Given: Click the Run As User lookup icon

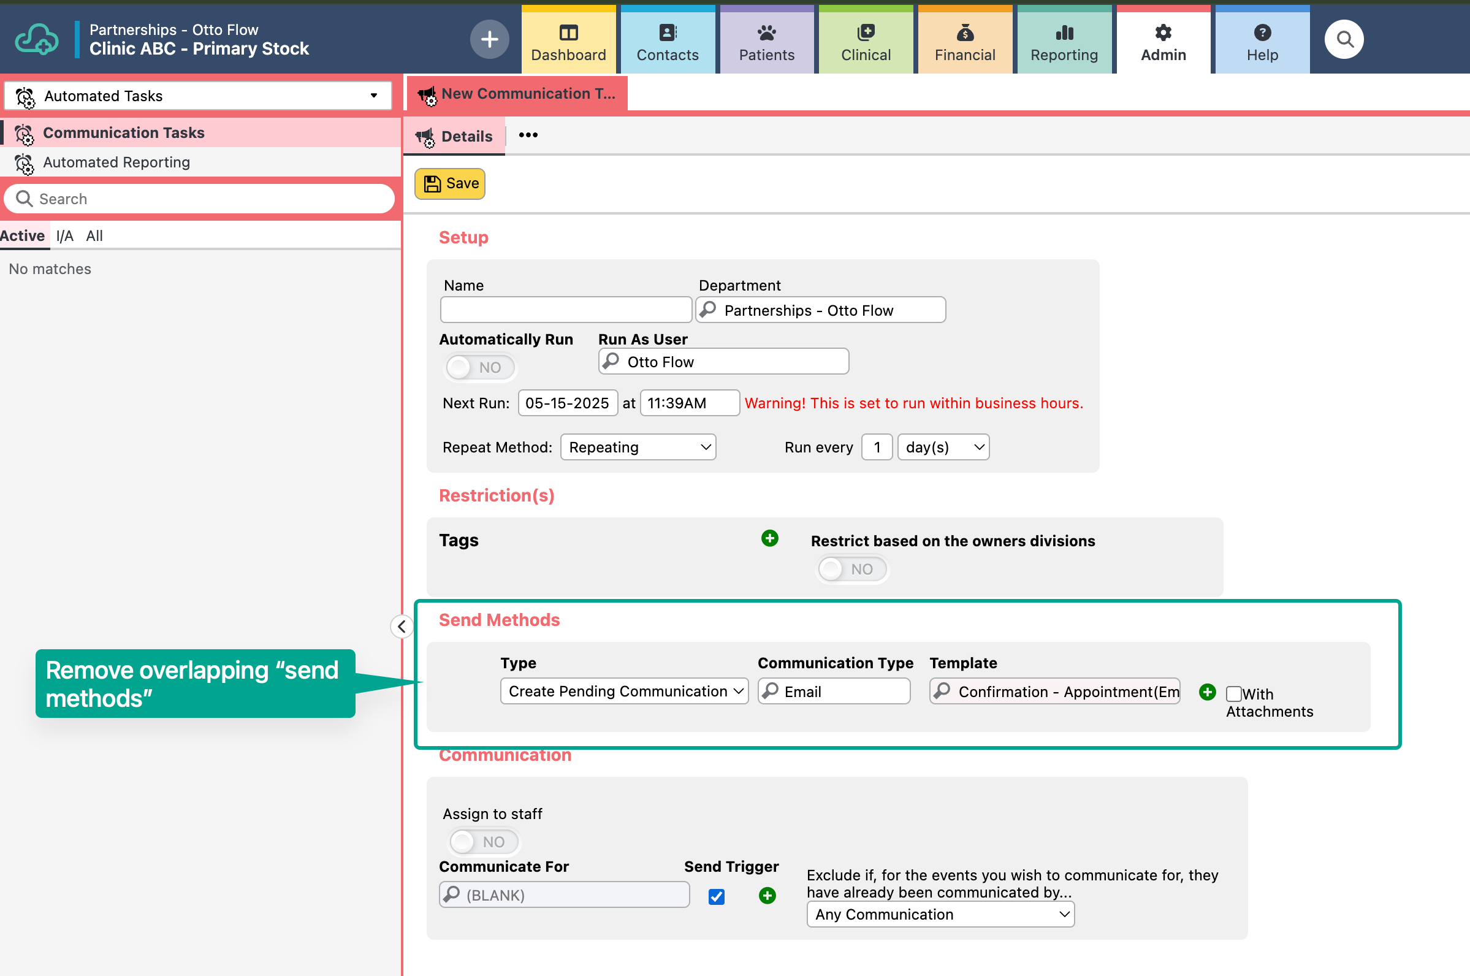Looking at the screenshot, I should coord(611,361).
